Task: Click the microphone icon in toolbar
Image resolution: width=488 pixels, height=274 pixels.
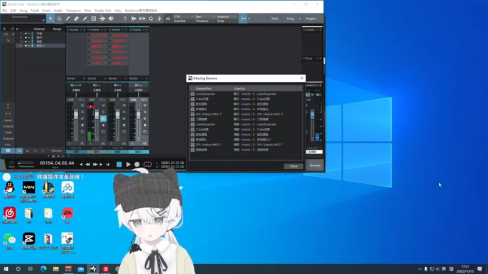Action: point(159,19)
